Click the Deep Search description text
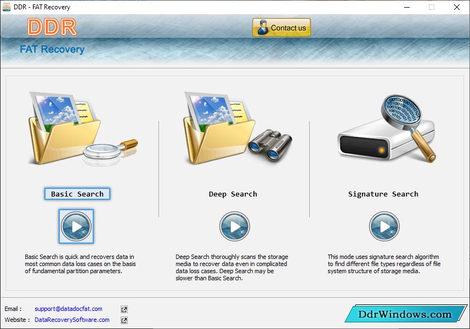Screen dimensions: 470x329 pos(231,267)
